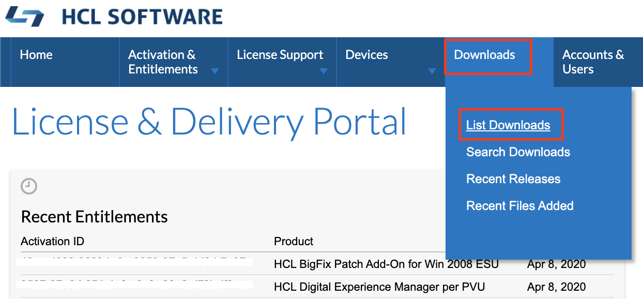The width and height of the screenshot is (643, 299).
Task: Click the License & Delivery Portal heading
Action: tap(209, 122)
